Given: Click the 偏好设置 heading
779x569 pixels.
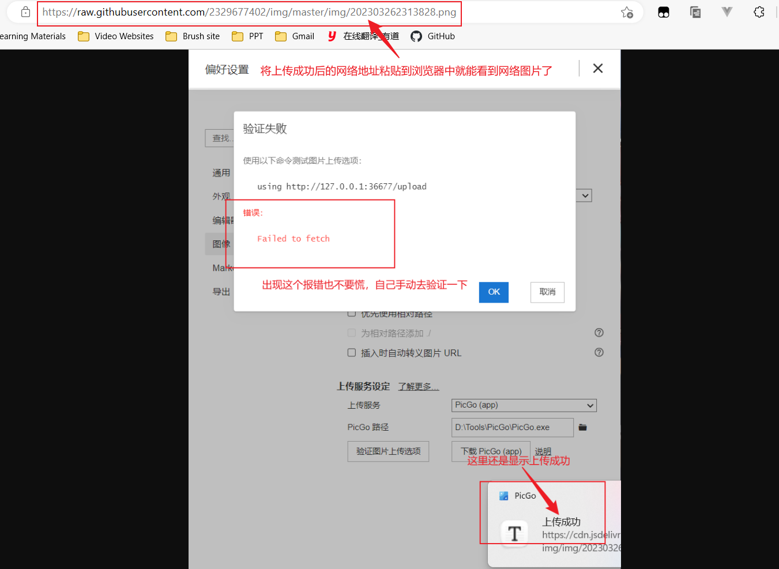Looking at the screenshot, I should click(227, 70).
